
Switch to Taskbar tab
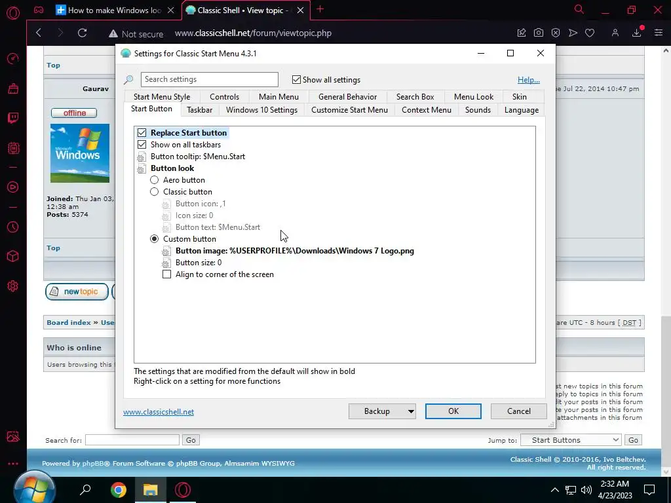tap(199, 110)
